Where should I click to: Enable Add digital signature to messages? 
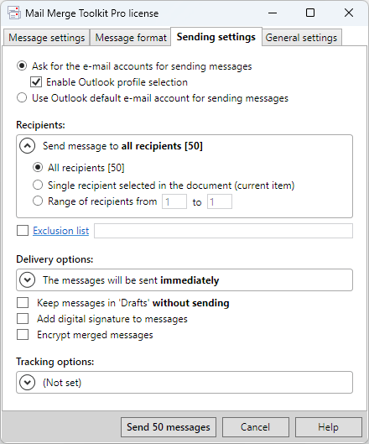pyautogui.click(x=23, y=319)
